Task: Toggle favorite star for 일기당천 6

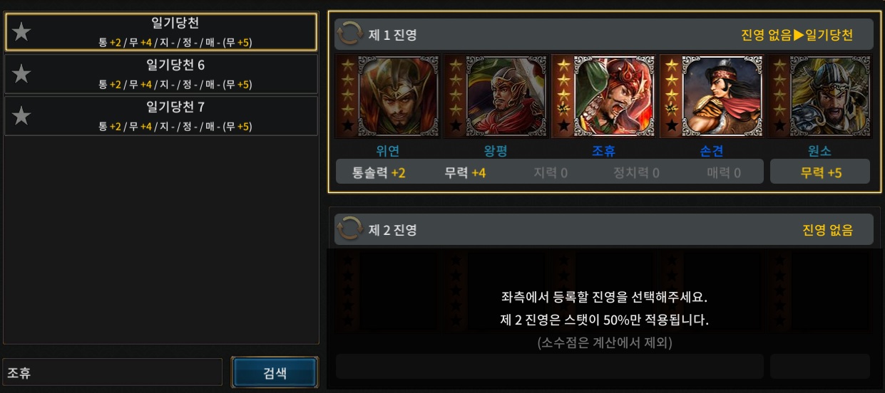Action: pyautogui.click(x=22, y=74)
